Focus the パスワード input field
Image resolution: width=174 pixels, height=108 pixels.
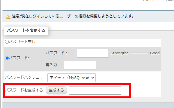[x=93, y=53]
